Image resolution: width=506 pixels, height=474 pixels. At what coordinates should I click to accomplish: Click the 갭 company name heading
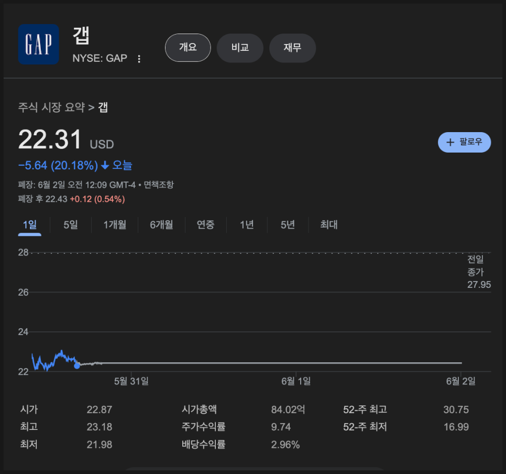pyautogui.click(x=81, y=36)
